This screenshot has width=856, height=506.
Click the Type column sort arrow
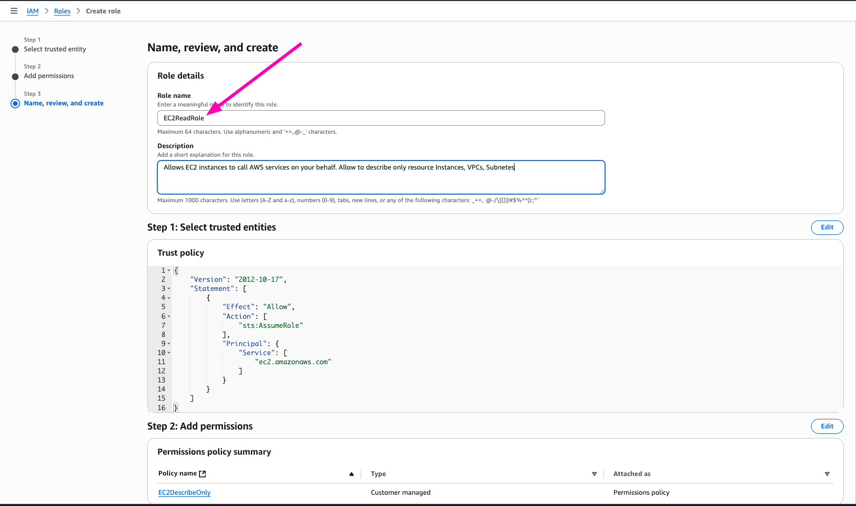pos(594,474)
